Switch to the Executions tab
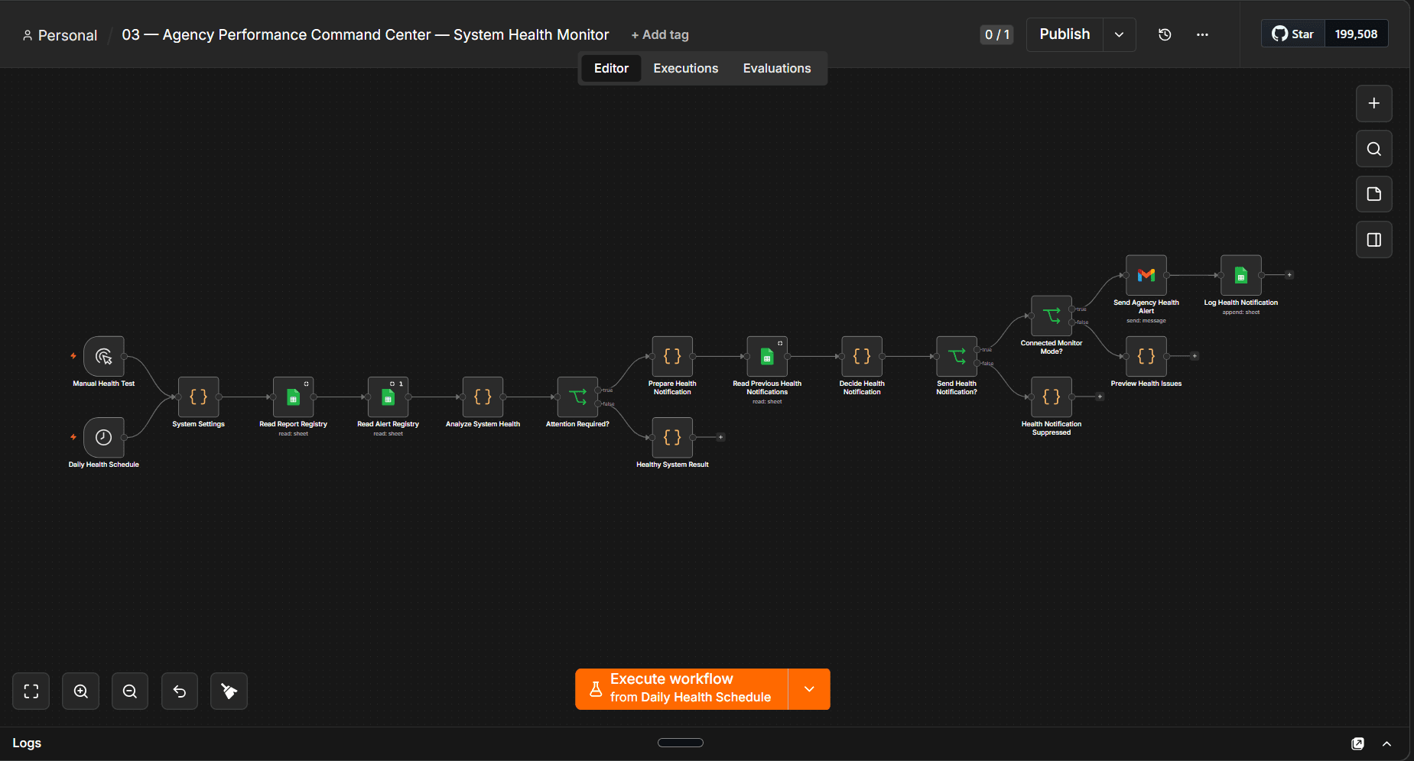 tap(686, 69)
